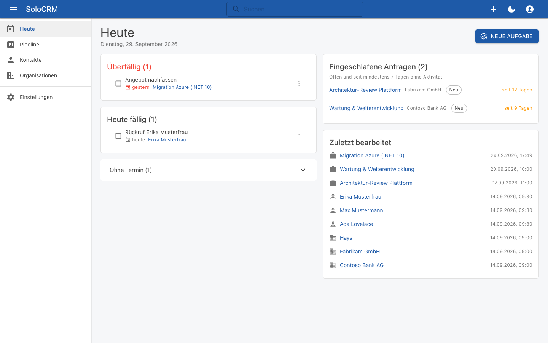The image size is (548, 343).
Task: Go to Heute in the sidebar
Action: pyautogui.click(x=46, y=29)
